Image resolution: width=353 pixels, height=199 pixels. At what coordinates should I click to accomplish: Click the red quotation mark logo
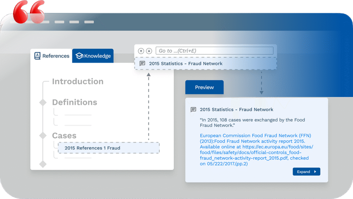point(29,12)
